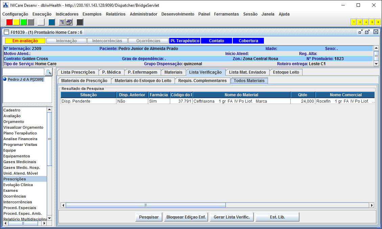
Task: Click the patient search input field
Action: click(x=23, y=72)
